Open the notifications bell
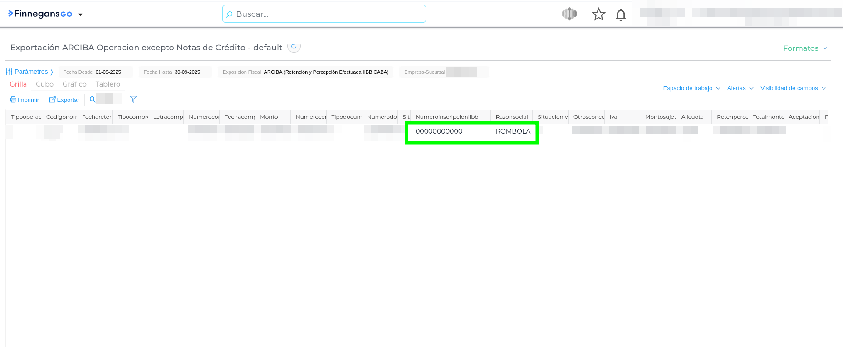Viewport: 843px width, 347px height. 621,15
